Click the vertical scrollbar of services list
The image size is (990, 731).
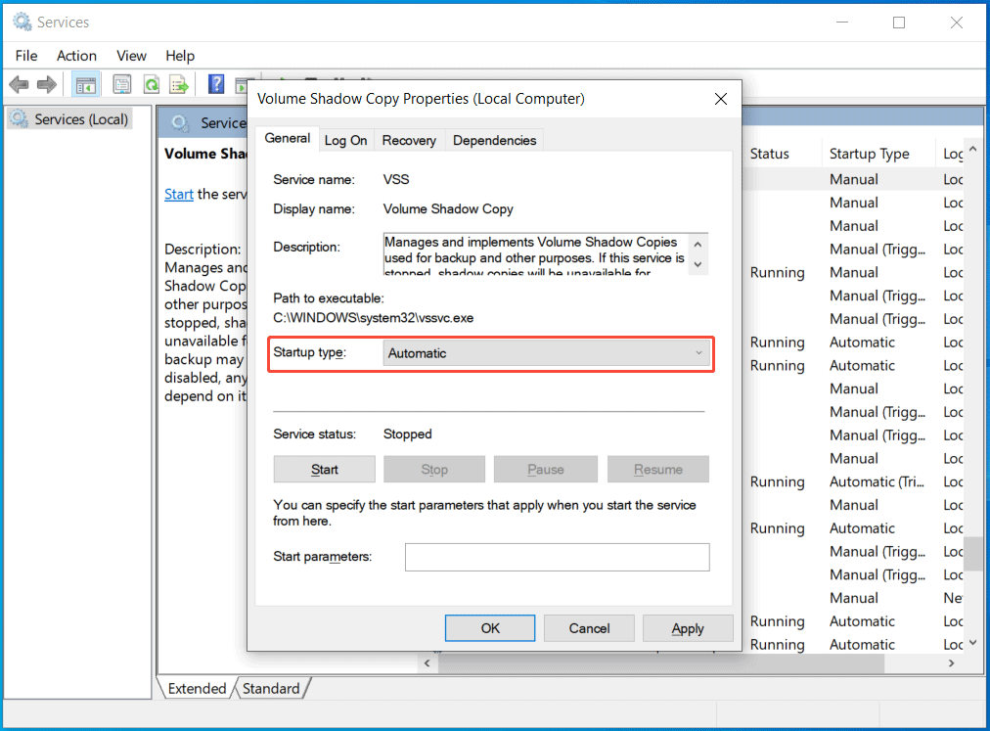tap(972, 553)
